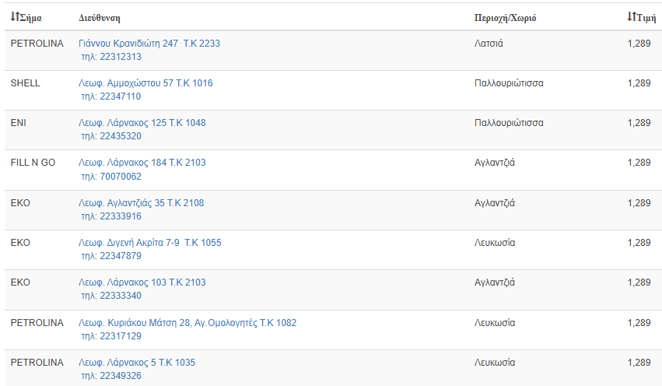Open address Γιάννου Κρανιδιώτη 247 link

[149, 44]
